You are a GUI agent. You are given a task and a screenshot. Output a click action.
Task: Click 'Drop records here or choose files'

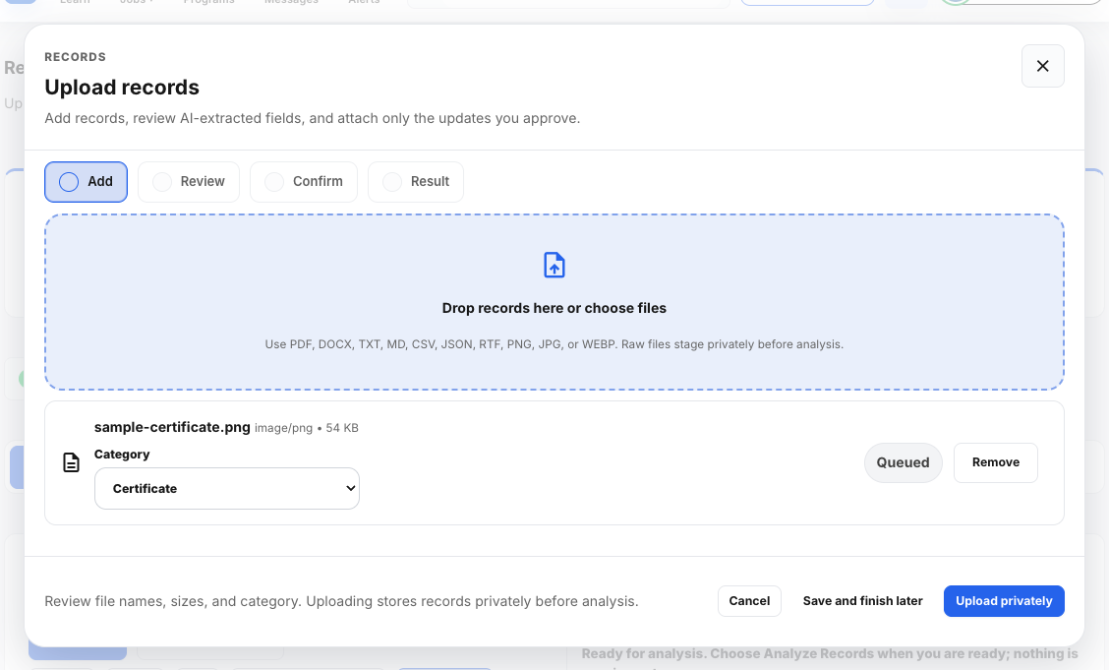coord(554,308)
